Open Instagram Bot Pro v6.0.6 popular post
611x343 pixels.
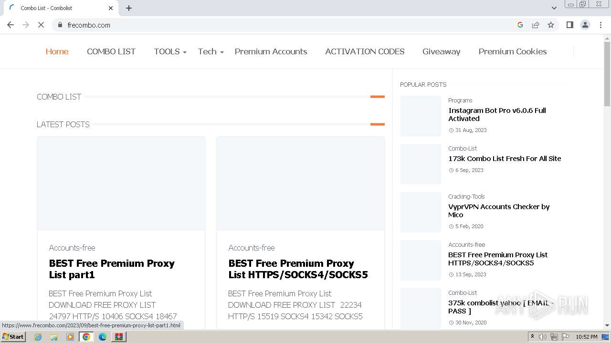tap(497, 114)
